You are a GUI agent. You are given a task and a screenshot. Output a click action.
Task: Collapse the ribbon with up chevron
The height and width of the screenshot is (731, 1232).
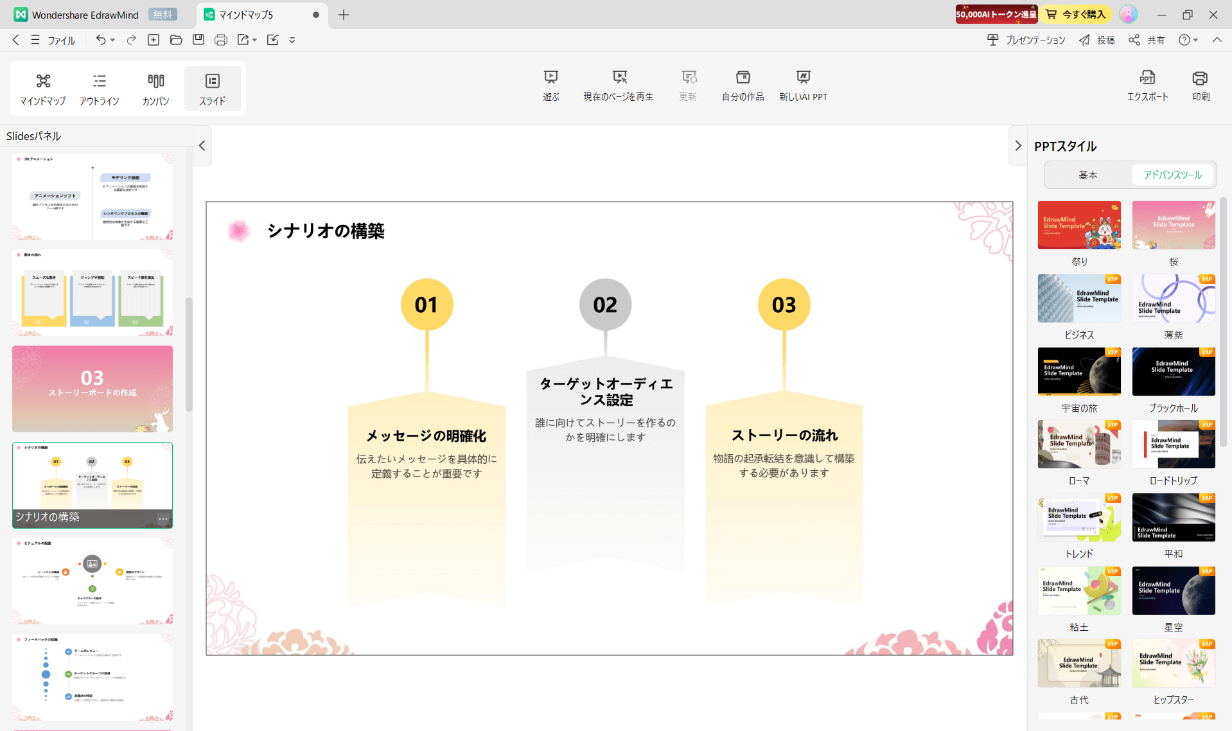tap(1217, 40)
